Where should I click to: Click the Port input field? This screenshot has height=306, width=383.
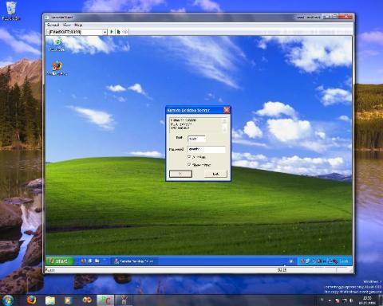coord(196,139)
